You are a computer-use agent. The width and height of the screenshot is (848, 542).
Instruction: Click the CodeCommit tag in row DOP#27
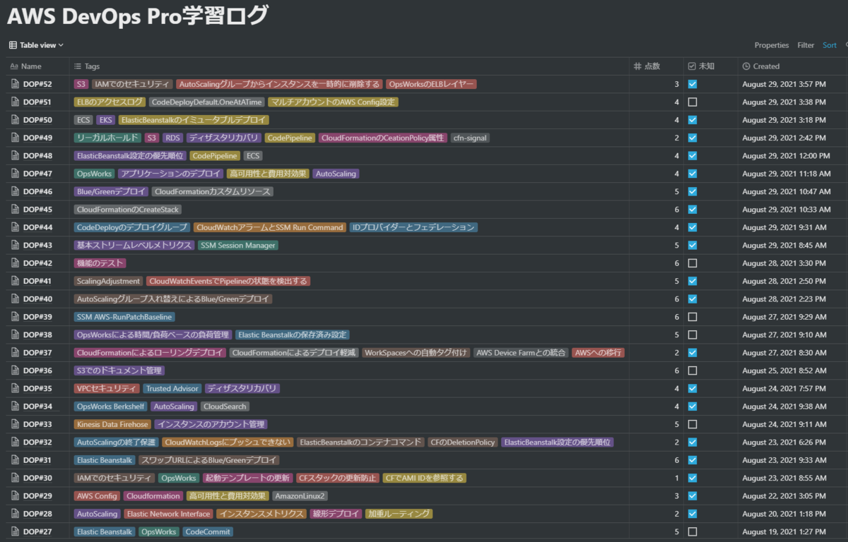[x=207, y=531]
